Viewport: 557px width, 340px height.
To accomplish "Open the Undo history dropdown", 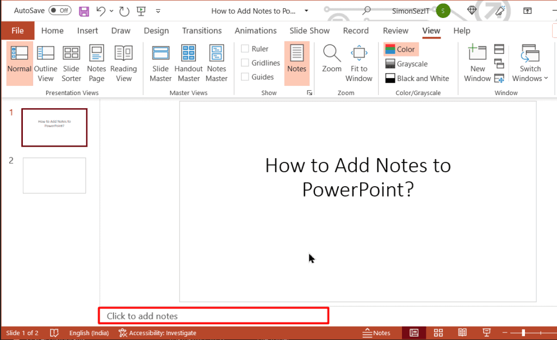I will tap(111, 10).
